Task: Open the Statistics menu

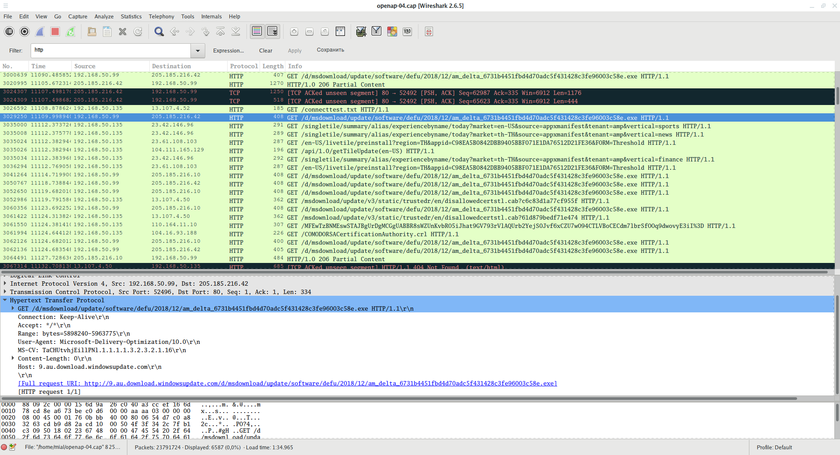Action: (131, 17)
